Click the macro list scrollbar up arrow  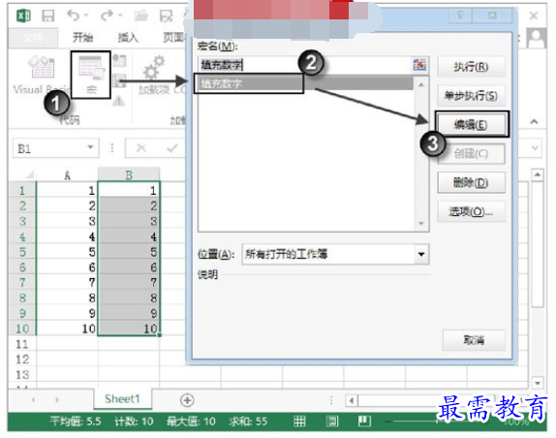[x=421, y=84]
